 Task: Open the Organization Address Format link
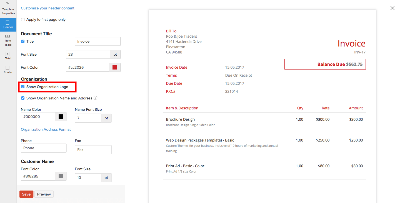(x=46, y=129)
